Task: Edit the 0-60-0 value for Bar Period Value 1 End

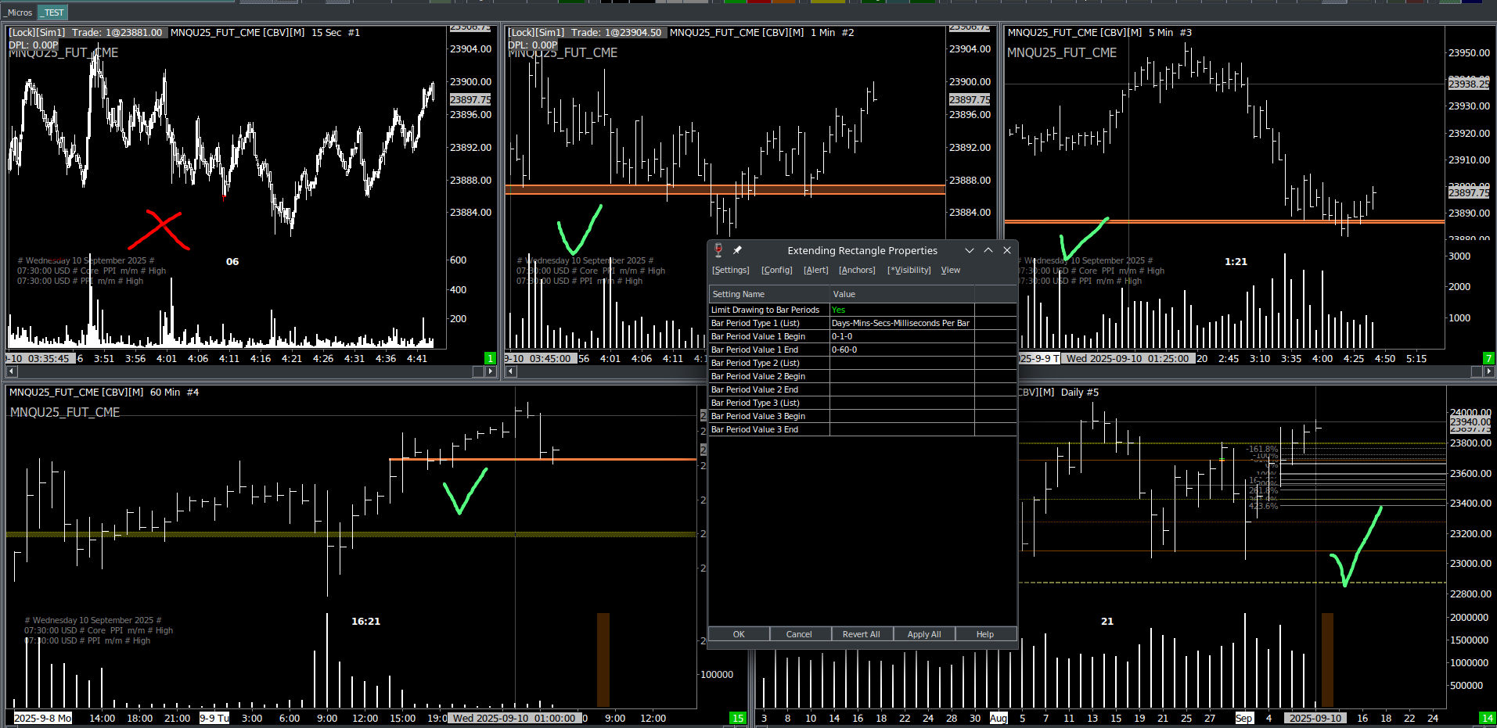Action: click(x=901, y=350)
